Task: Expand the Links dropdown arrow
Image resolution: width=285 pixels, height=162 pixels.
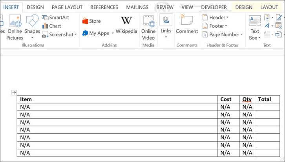Action: 166,37
